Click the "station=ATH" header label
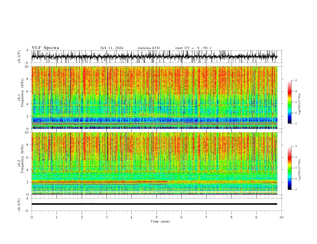 [x=148, y=48]
